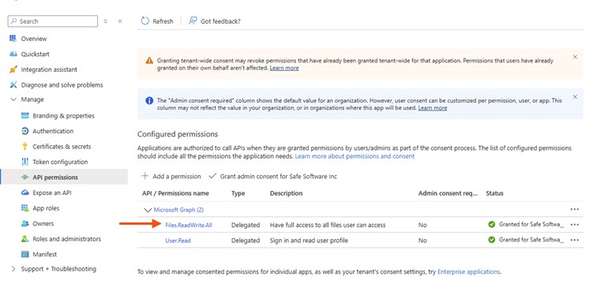
Task: Sort by API / Permissions name column header
Action: (x=175, y=193)
